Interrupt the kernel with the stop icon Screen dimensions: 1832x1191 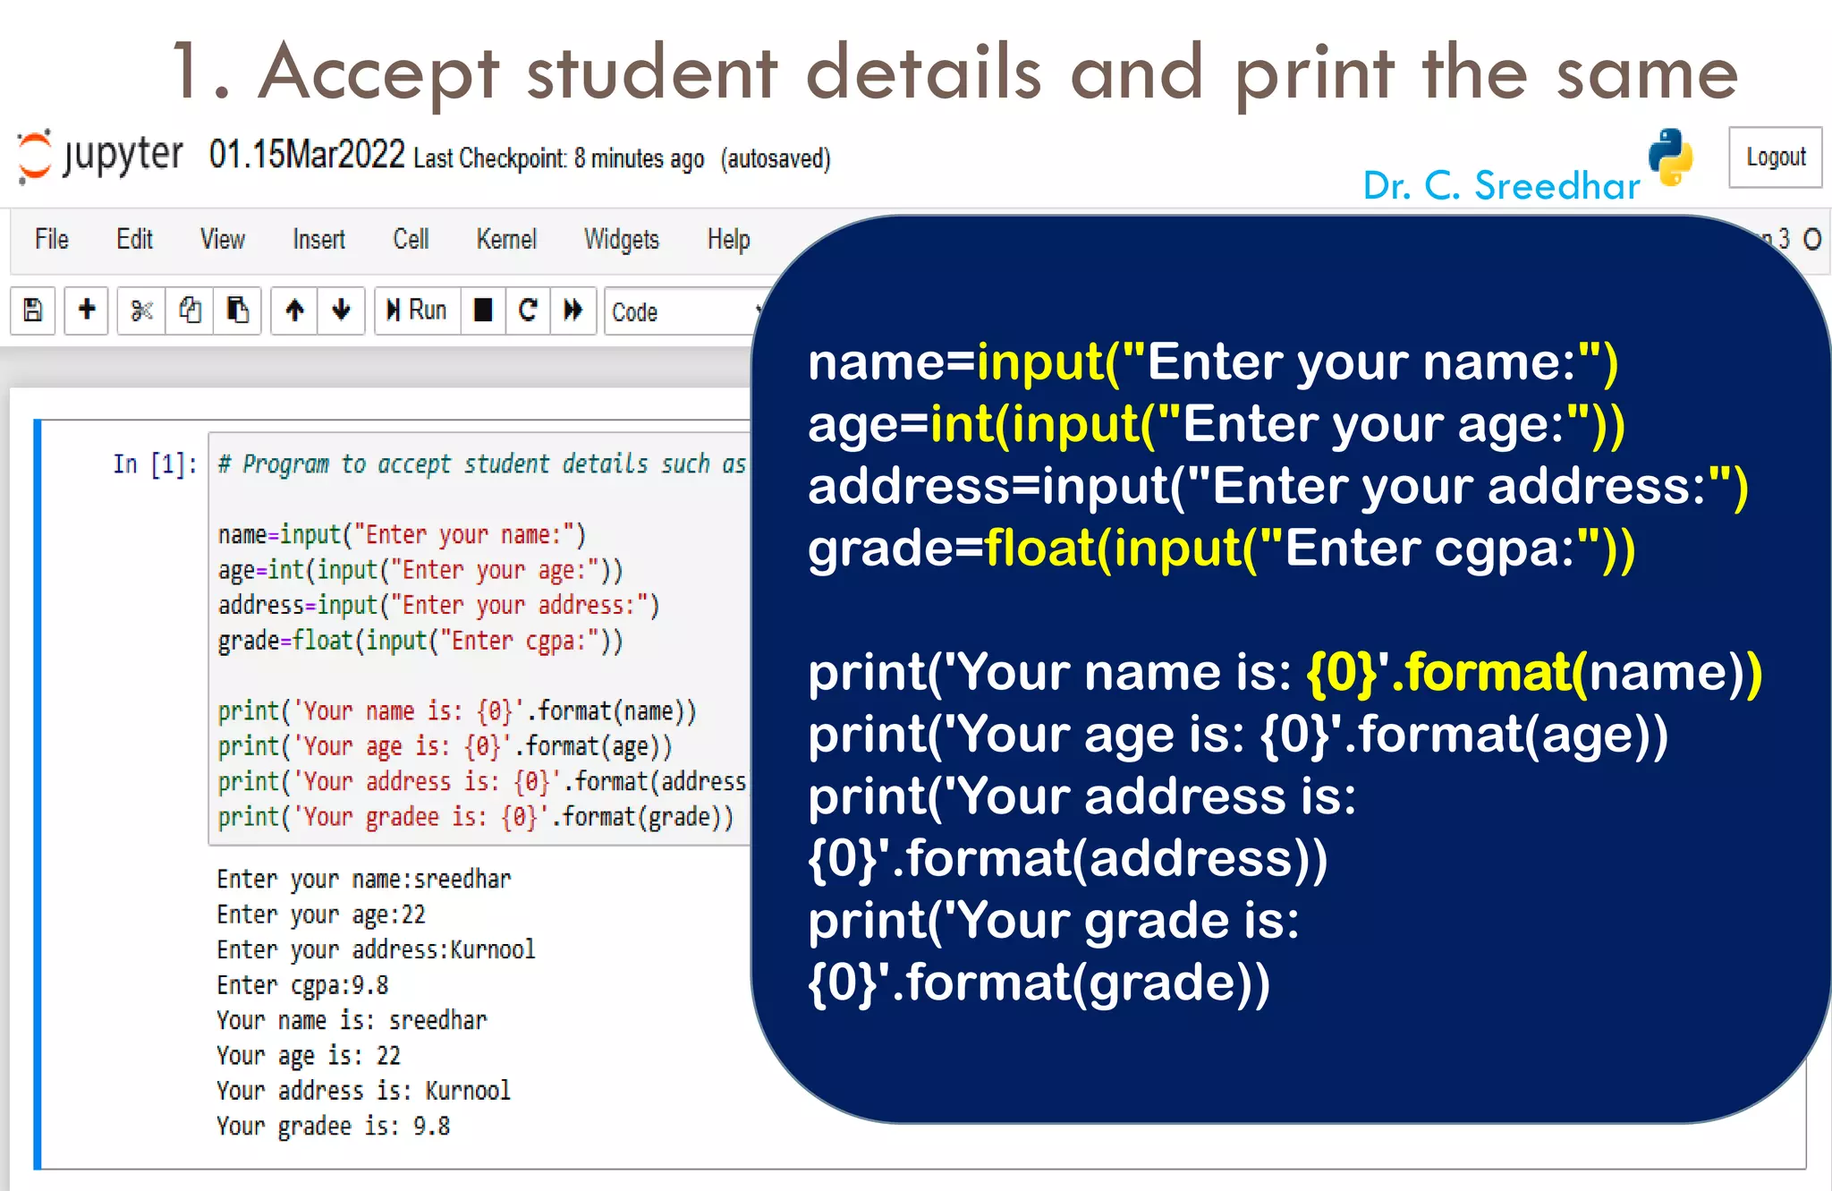click(x=483, y=311)
